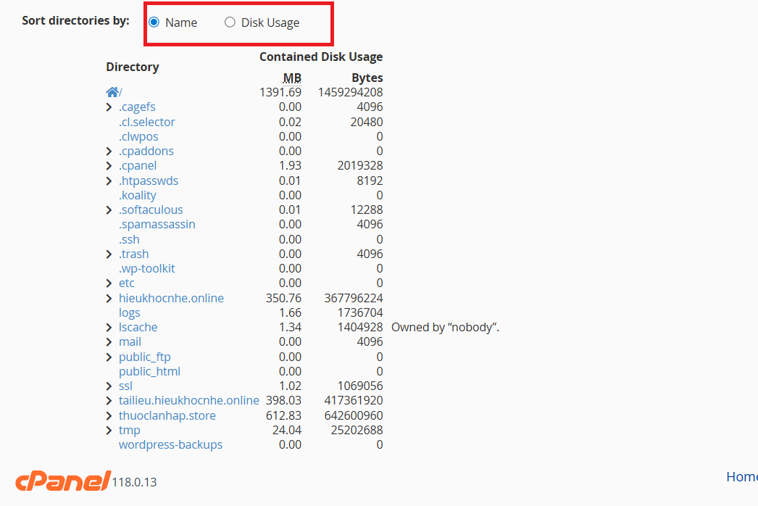The height and width of the screenshot is (506, 758).
Task: Click the home directory icon
Action: click(112, 92)
